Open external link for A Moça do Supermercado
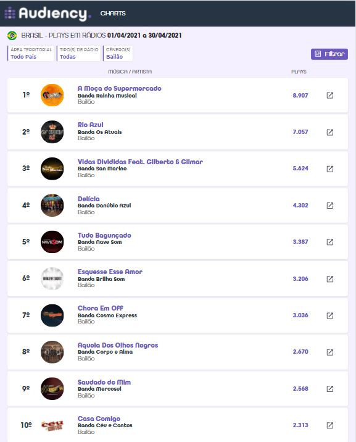Viewport: 356px width, 442px height. [x=330, y=95]
